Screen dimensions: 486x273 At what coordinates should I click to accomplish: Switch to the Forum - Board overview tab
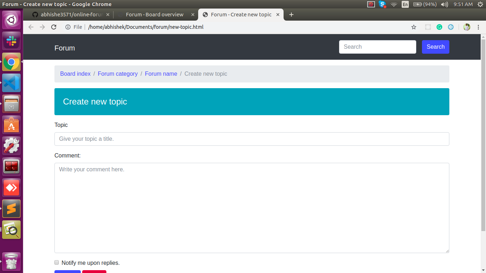155,15
